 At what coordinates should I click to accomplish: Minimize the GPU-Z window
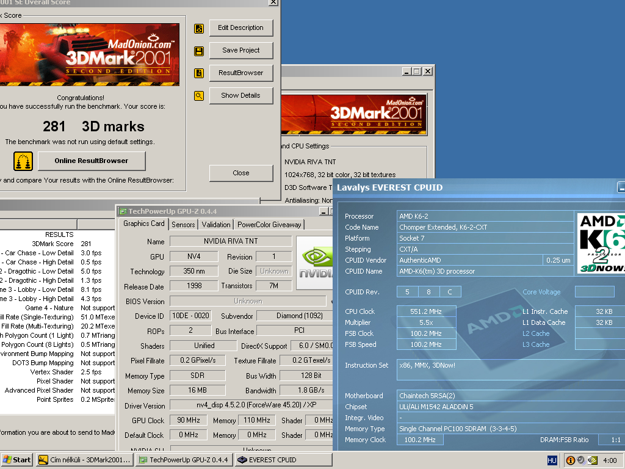coord(323,211)
